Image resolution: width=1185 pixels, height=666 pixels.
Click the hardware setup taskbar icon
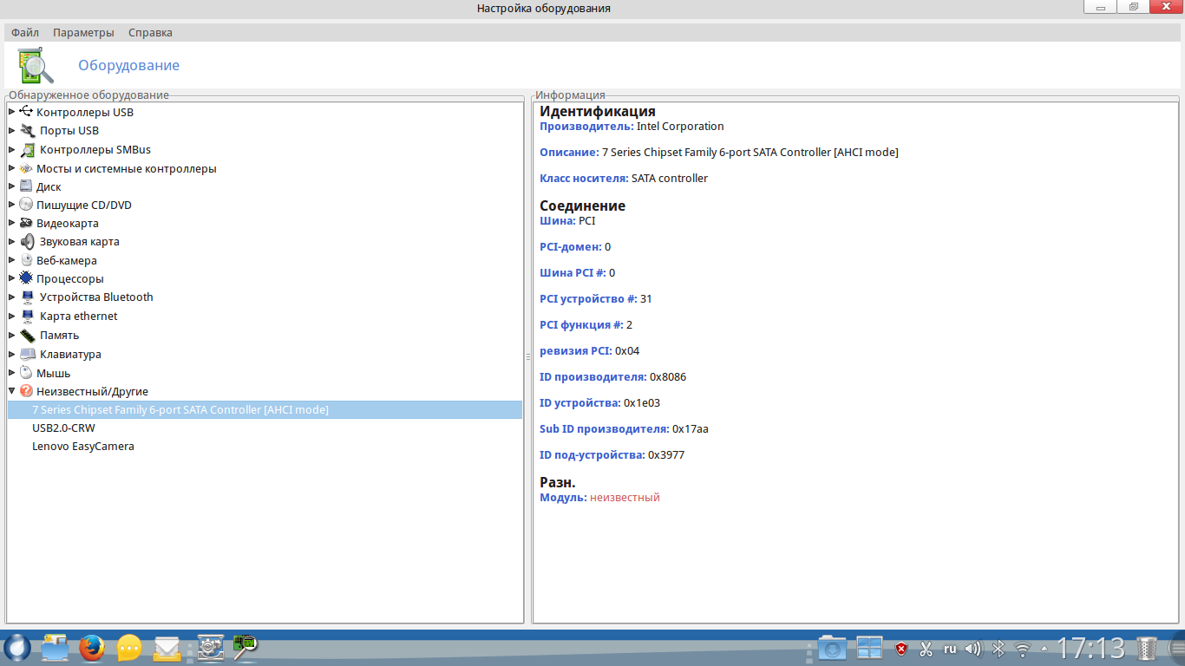(x=245, y=648)
